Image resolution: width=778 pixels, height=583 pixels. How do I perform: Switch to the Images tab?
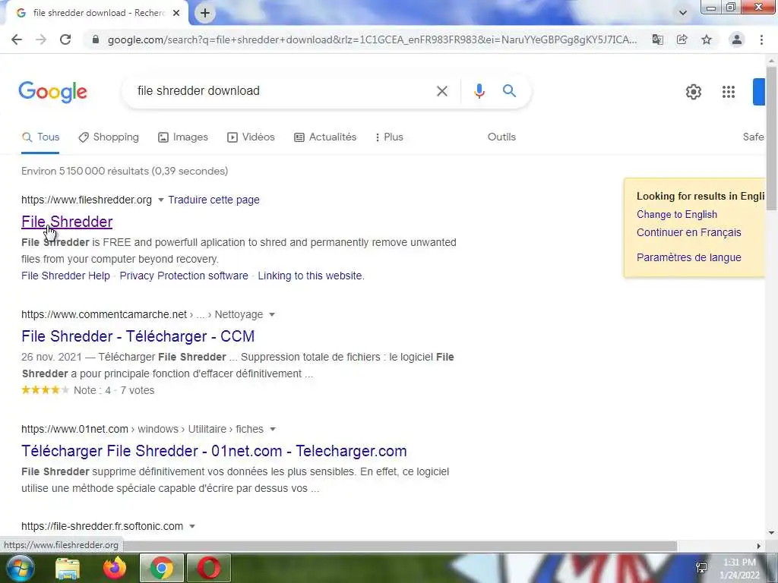[182, 137]
